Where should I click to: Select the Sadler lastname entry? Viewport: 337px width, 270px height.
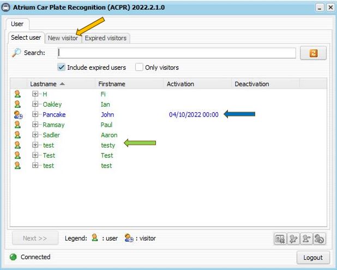[x=51, y=135]
